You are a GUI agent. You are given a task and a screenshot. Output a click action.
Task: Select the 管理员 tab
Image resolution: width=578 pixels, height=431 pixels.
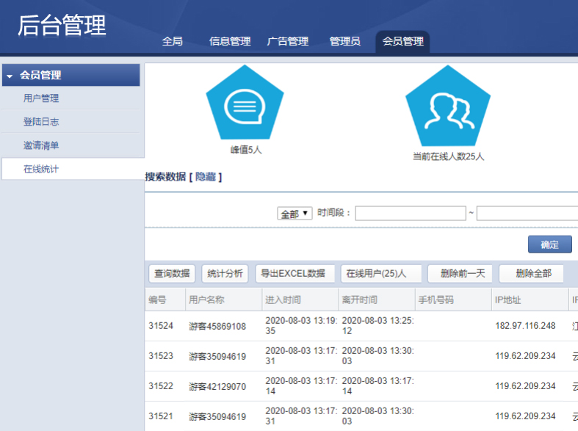345,41
